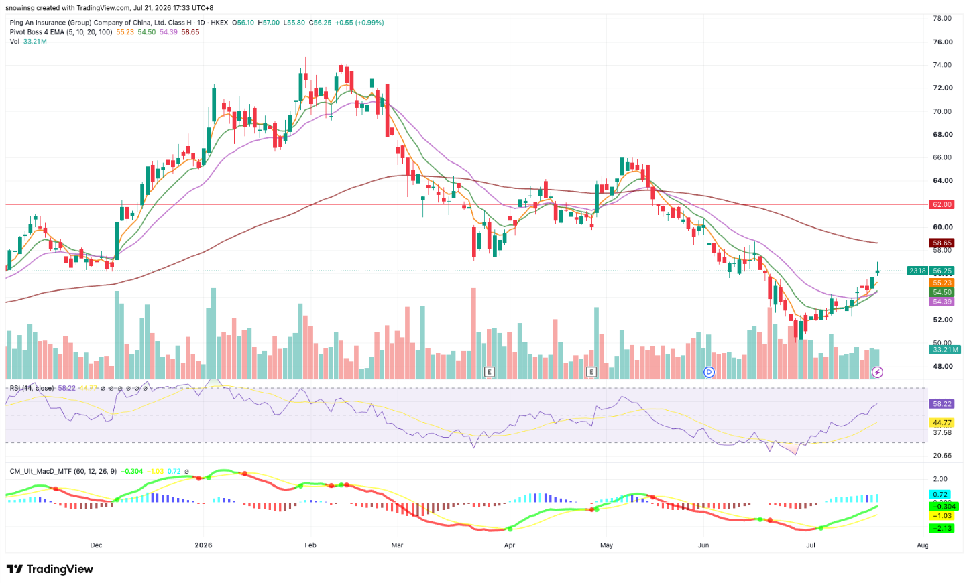This screenshot has width=967, height=583.
Task: Click the 48.00 price scale value
Action: 942,367
